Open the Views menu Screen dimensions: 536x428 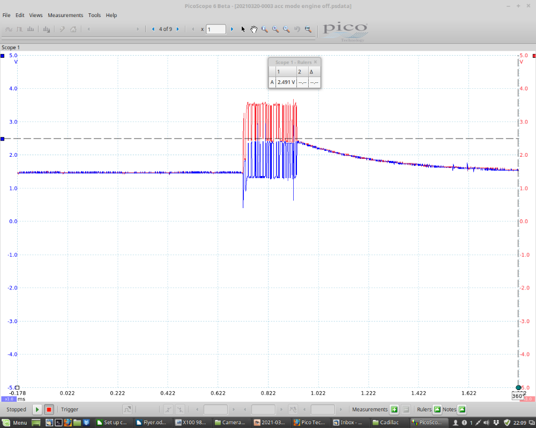pos(36,16)
